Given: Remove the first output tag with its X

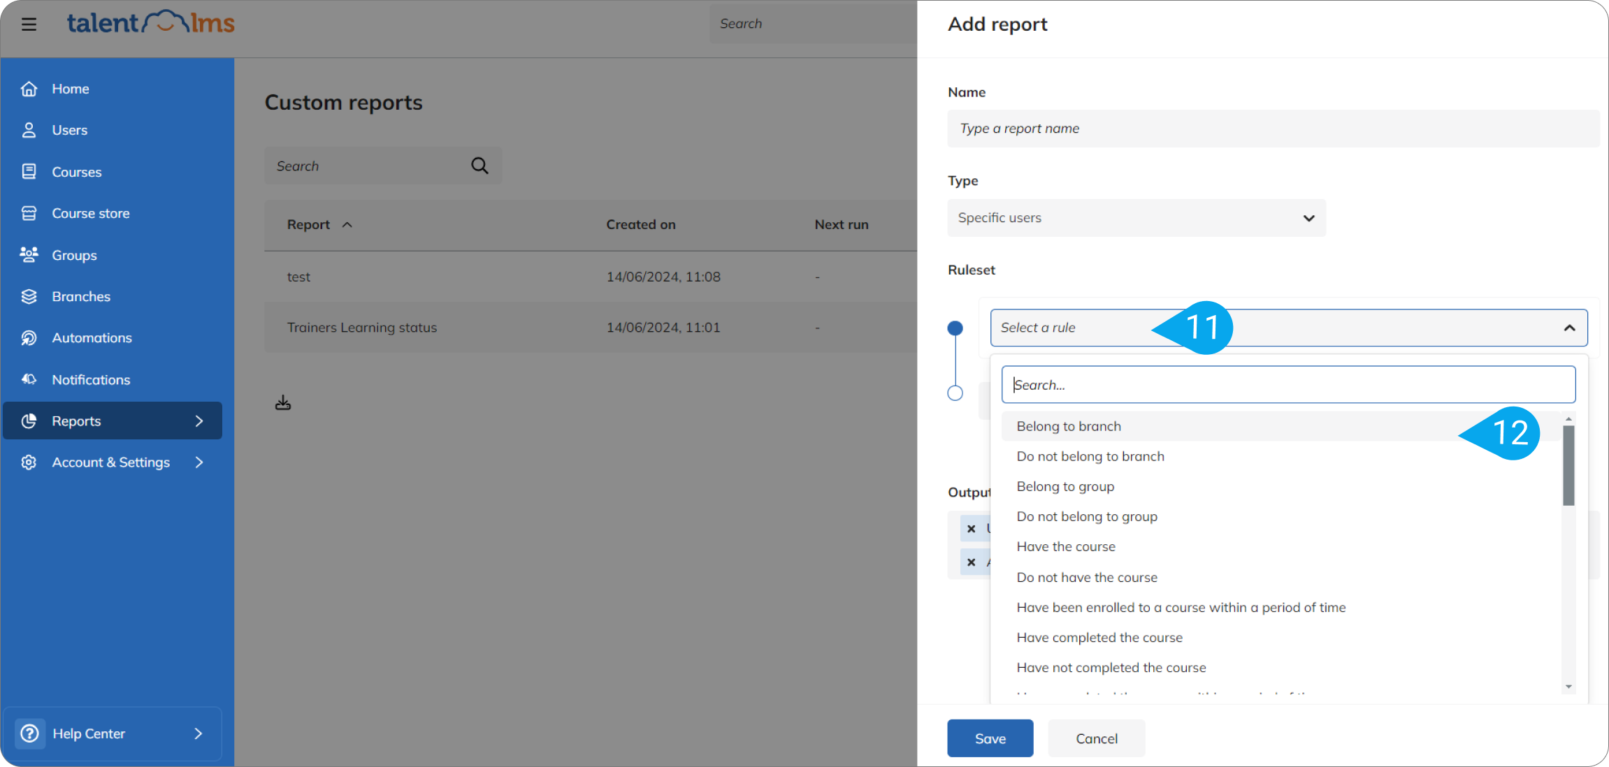Looking at the screenshot, I should click(x=971, y=529).
